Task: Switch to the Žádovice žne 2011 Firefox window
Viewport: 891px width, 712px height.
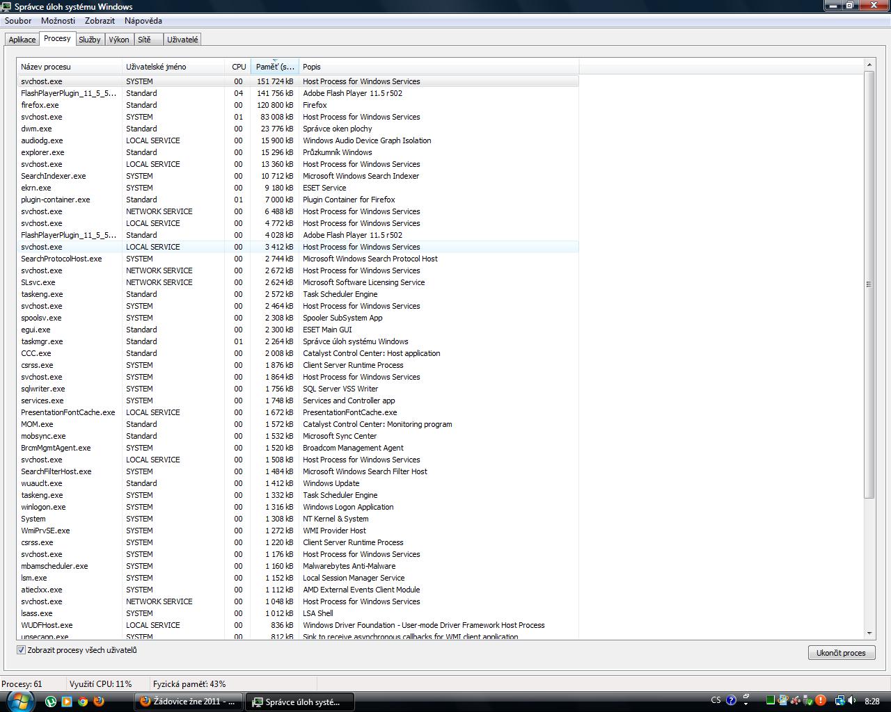Action: 189,702
